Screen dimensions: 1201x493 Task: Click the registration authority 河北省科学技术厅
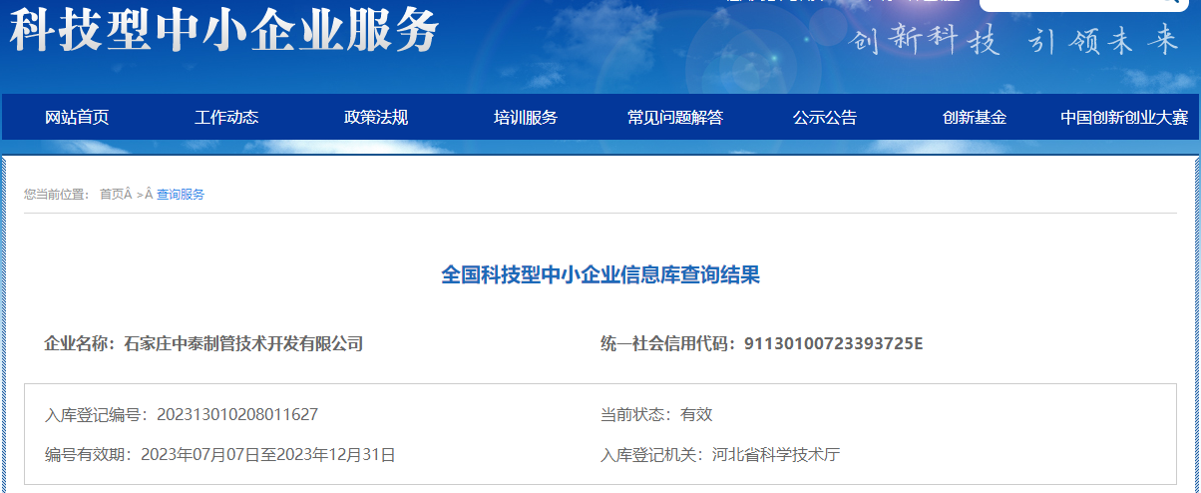[x=776, y=455]
